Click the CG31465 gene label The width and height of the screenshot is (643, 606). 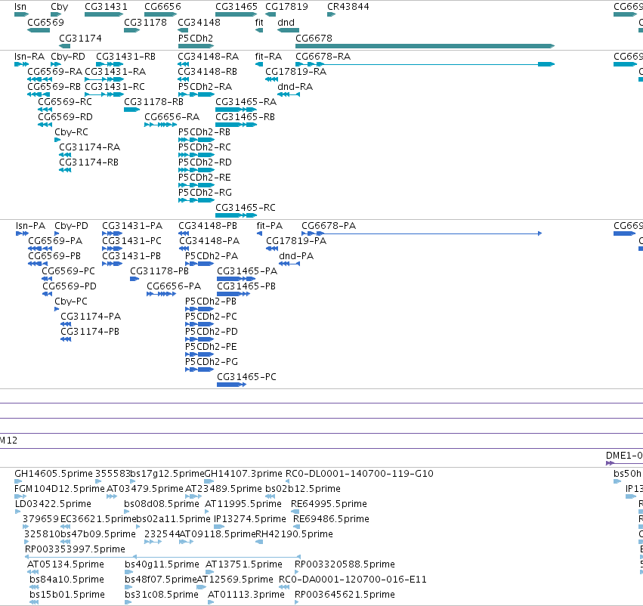(x=236, y=7)
